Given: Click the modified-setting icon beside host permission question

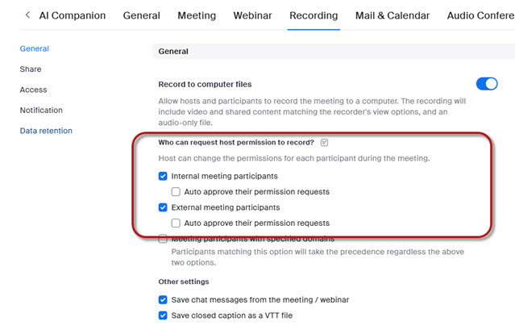Looking at the screenshot, I should click(x=324, y=142).
